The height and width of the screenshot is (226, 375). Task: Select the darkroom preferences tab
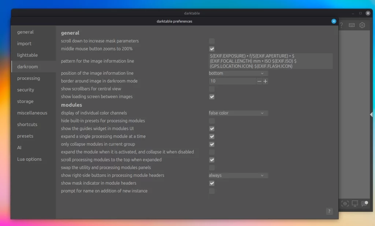point(33,67)
